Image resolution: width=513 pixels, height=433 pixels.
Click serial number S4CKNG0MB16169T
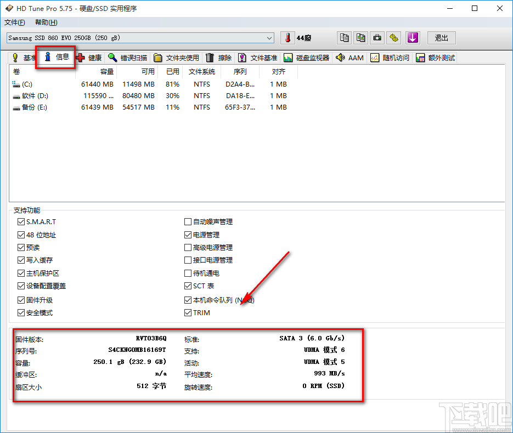coord(137,350)
